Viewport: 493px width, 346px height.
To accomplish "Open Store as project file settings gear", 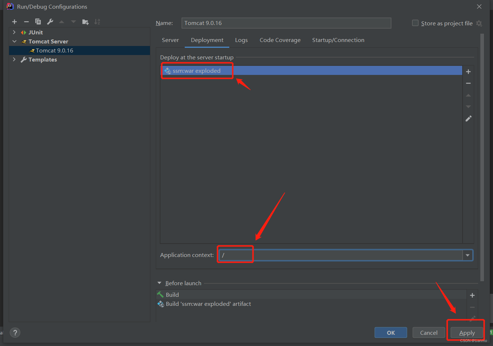I will point(479,23).
